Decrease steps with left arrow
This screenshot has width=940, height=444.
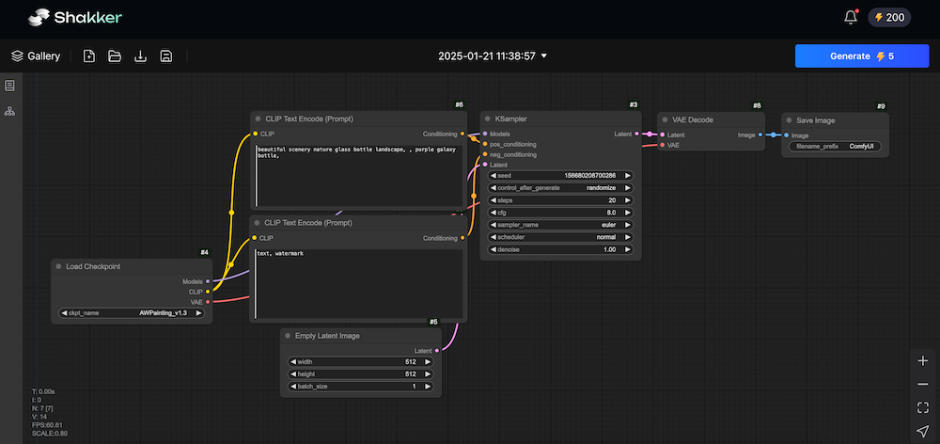coord(493,200)
